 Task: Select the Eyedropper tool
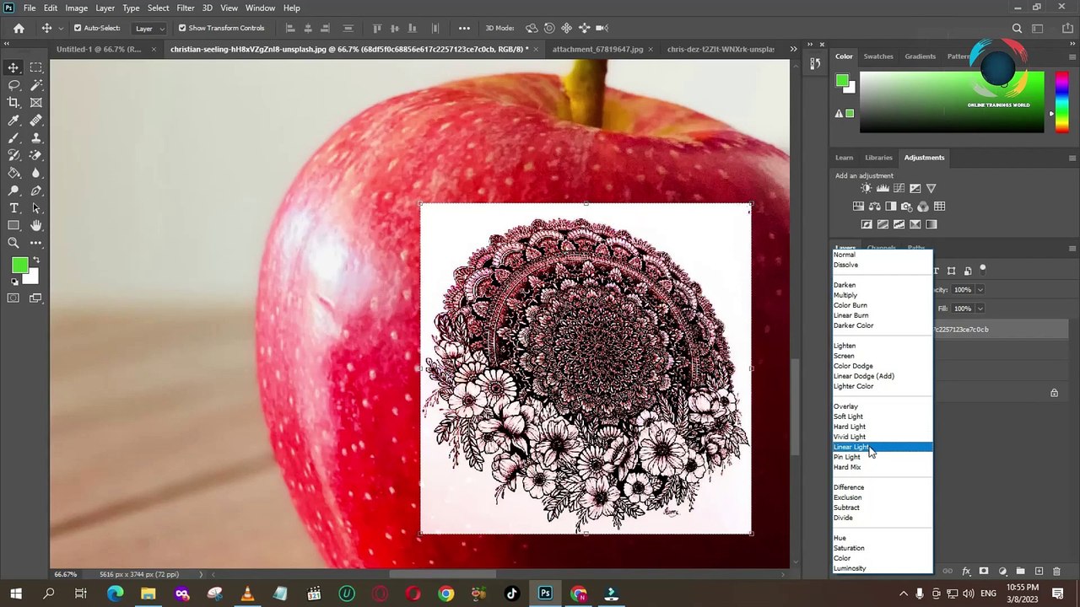point(13,121)
